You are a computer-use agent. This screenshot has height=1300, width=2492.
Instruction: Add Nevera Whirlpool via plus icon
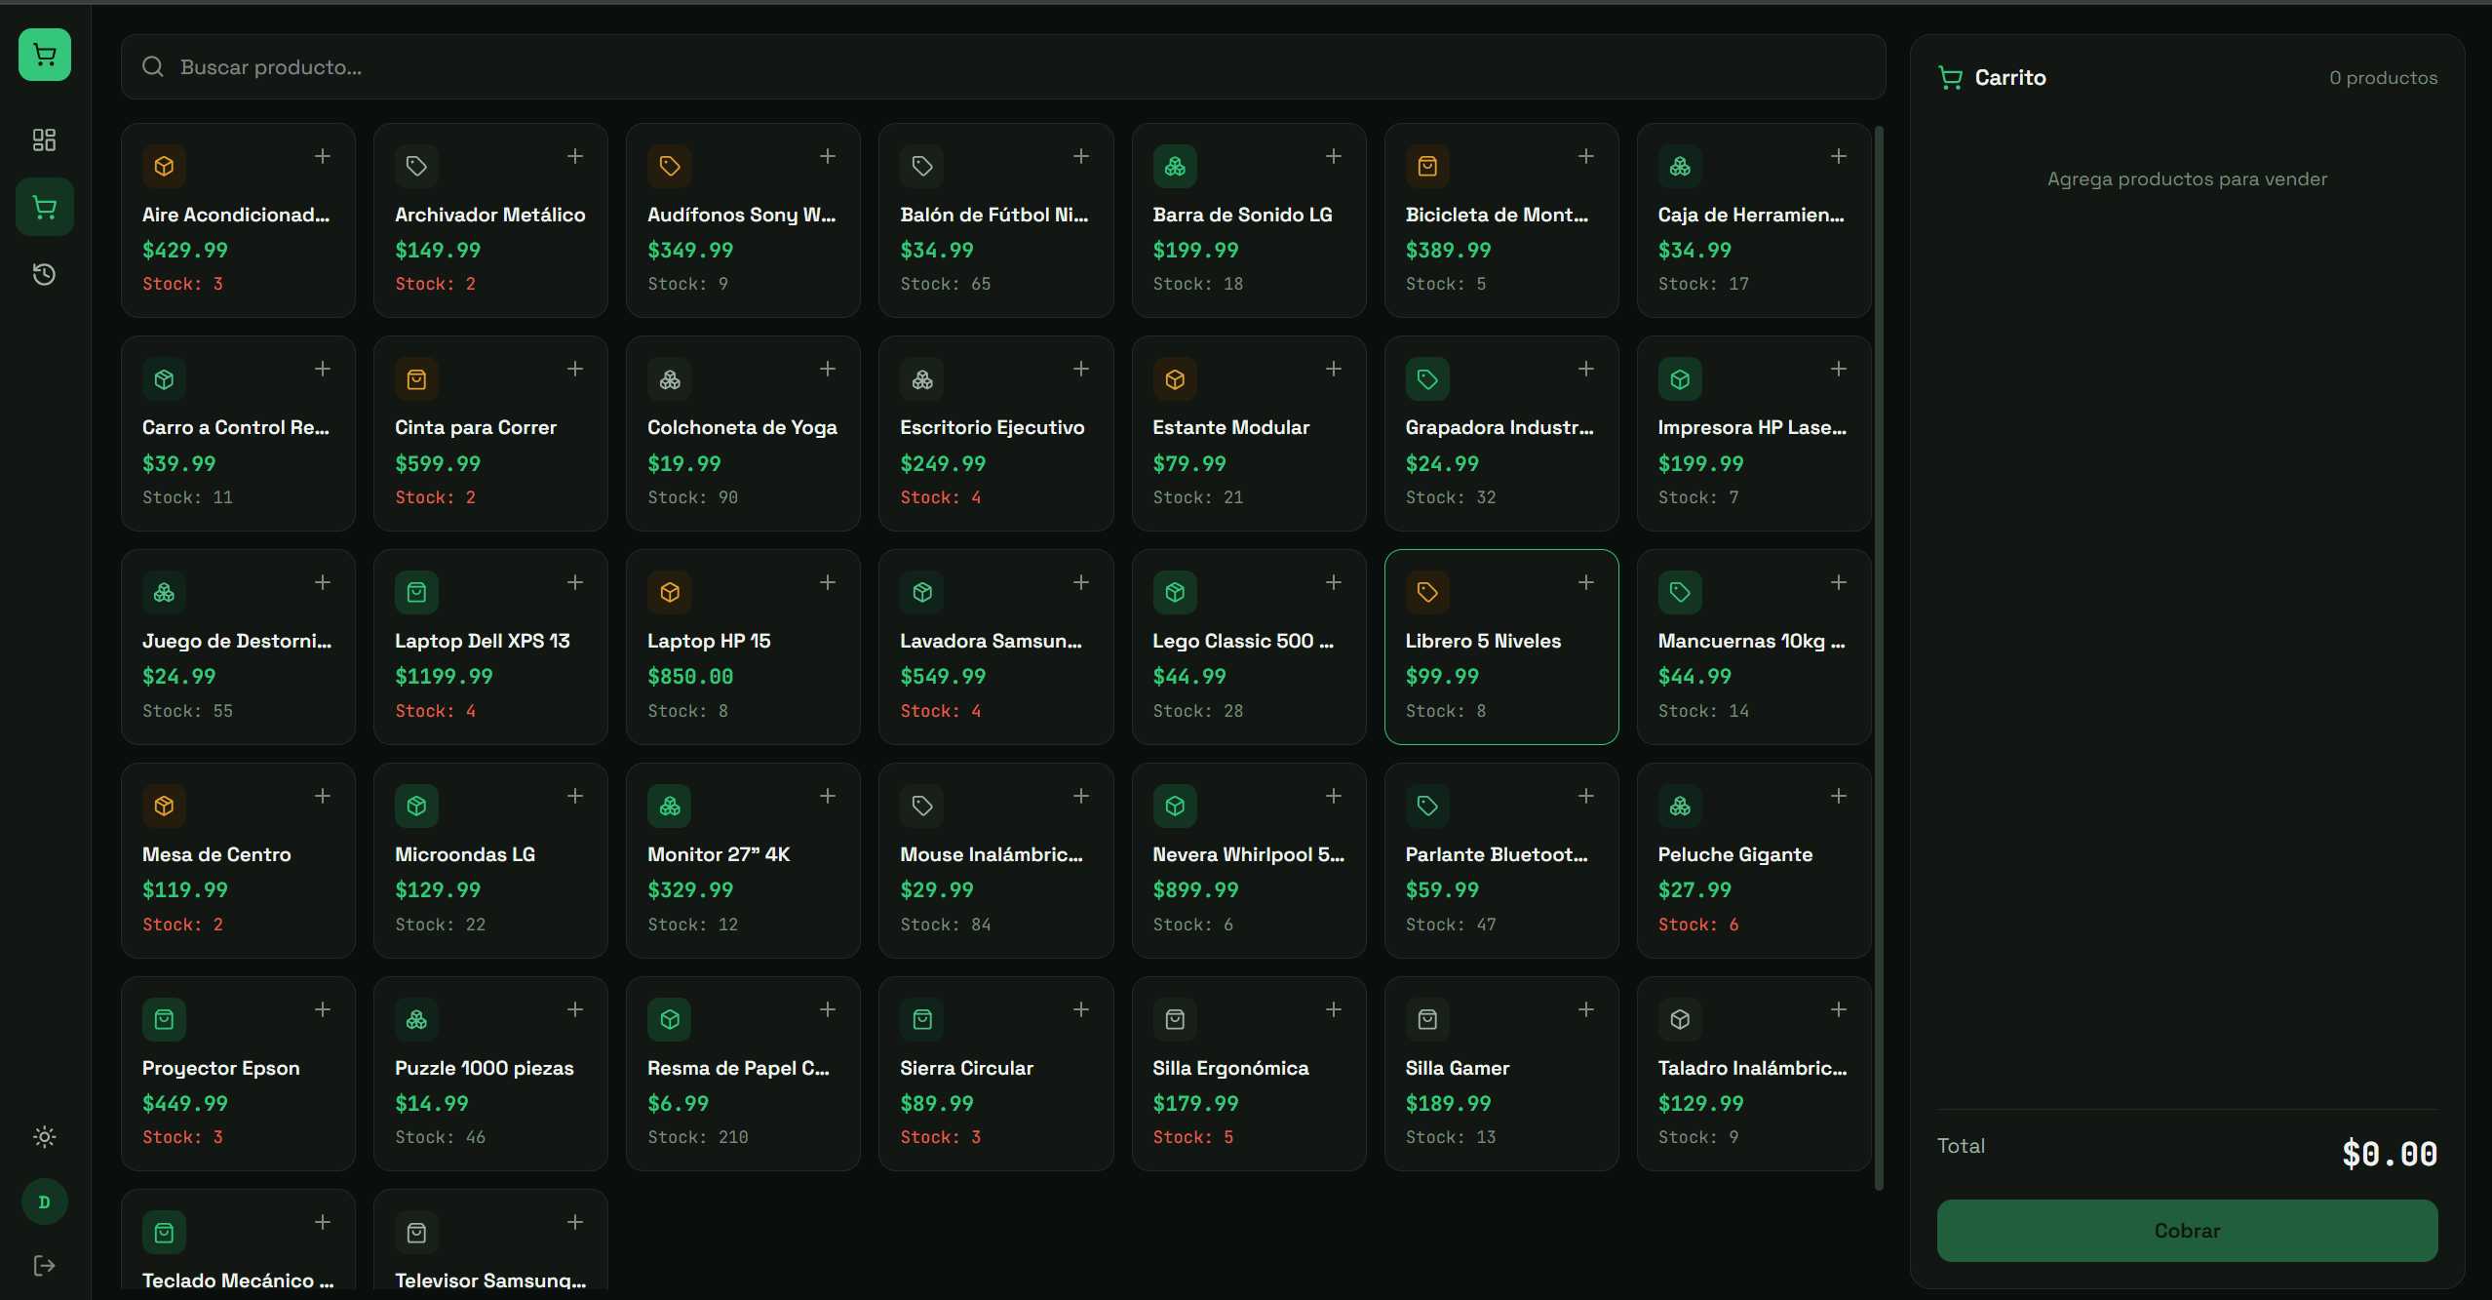[x=1334, y=796]
